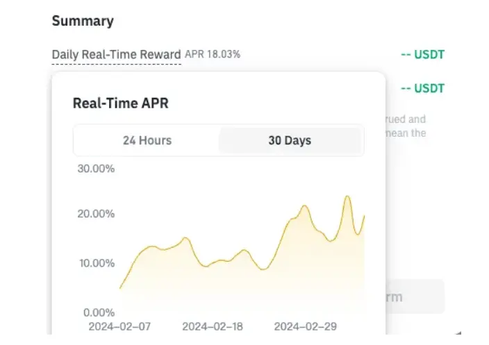489x345 pixels.
Task: Click the 2024-02-07 date label
Action: 119,326
